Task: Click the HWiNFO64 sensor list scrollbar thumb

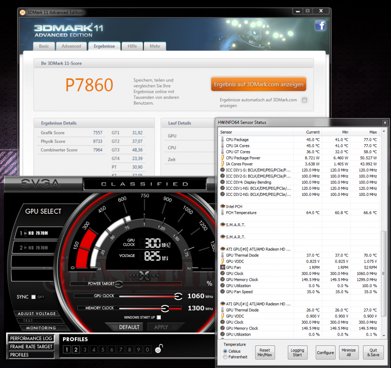Action: 383,274
